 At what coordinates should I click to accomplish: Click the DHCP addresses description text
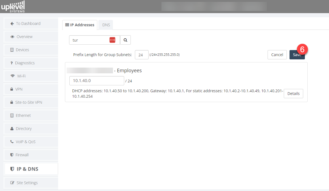pyautogui.click(x=177, y=94)
